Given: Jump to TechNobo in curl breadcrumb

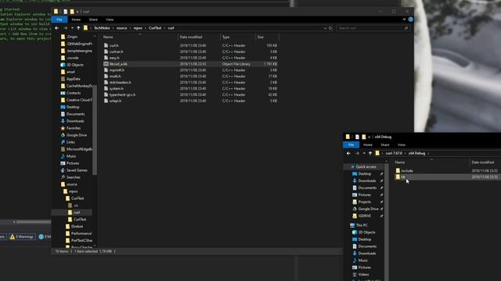Looking at the screenshot, I should pyautogui.click(x=102, y=28).
